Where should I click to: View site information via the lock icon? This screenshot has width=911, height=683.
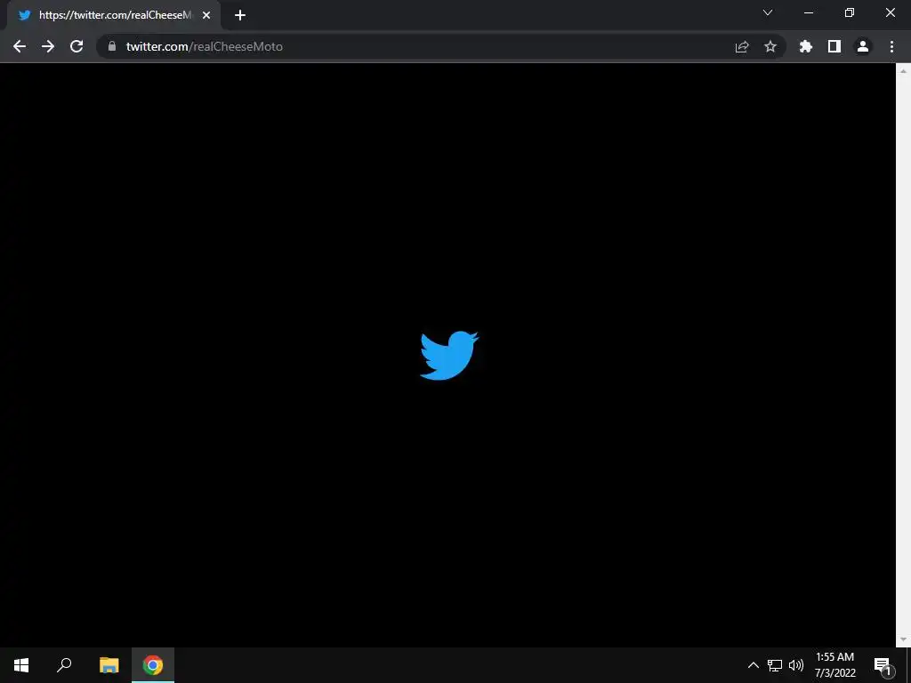click(x=112, y=46)
